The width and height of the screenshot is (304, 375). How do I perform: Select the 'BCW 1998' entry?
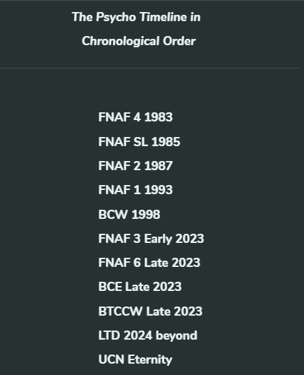(x=129, y=214)
